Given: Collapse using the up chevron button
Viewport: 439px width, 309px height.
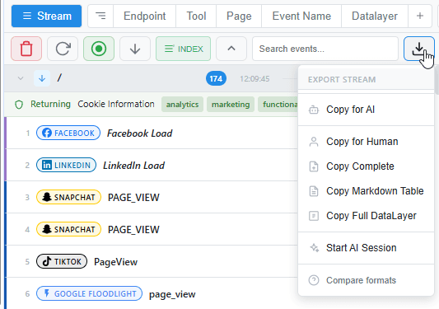Looking at the screenshot, I should 231,49.
